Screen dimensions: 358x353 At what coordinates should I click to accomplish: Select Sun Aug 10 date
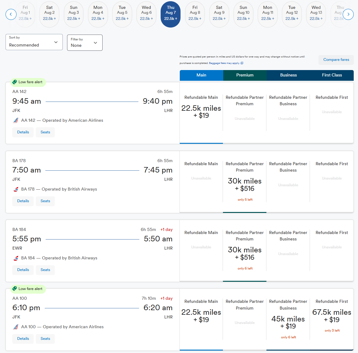243,14
